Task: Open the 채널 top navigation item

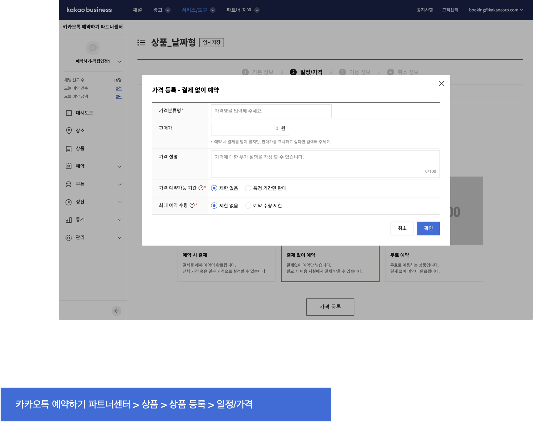Action: 137,10
